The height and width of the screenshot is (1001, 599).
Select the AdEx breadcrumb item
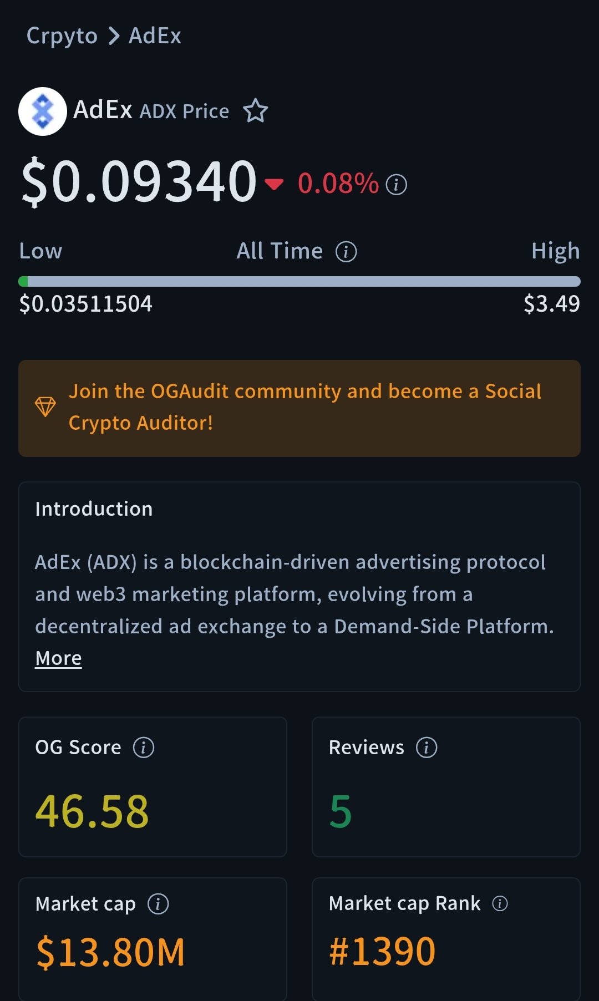click(155, 36)
